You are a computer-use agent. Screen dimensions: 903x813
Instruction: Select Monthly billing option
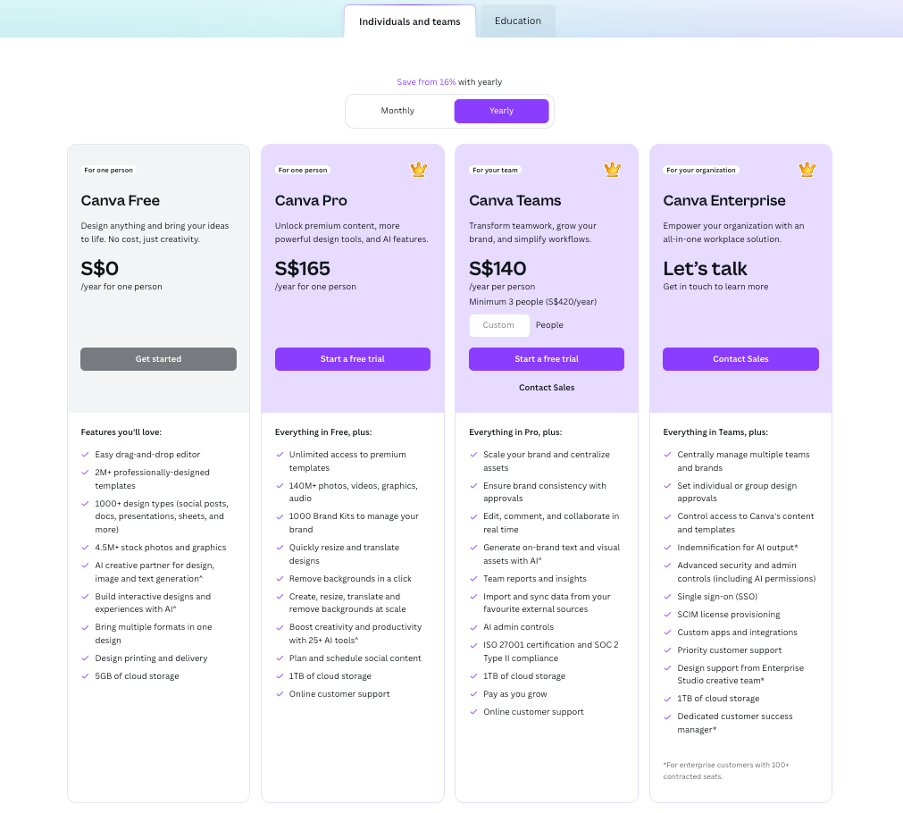coord(397,111)
